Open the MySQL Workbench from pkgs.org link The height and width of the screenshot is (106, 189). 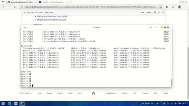[x=52, y=20]
